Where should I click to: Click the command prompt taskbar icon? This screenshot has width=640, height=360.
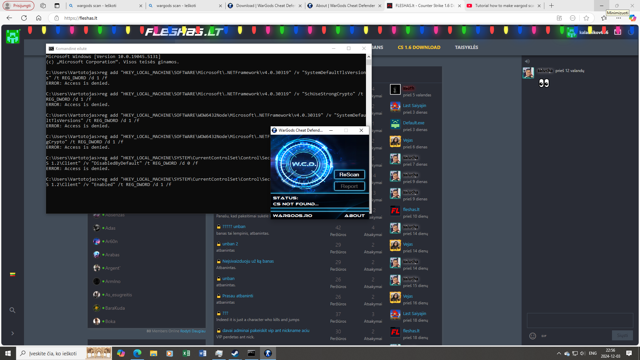251,353
